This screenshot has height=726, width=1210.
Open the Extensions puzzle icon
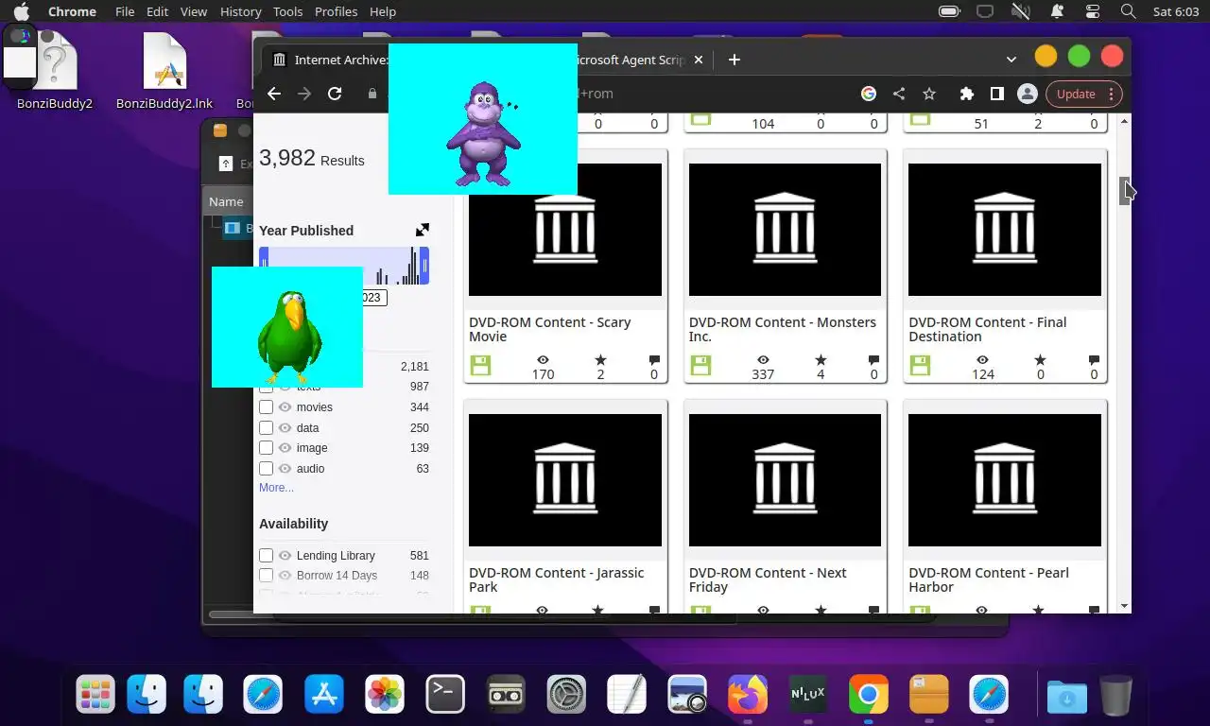(966, 94)
